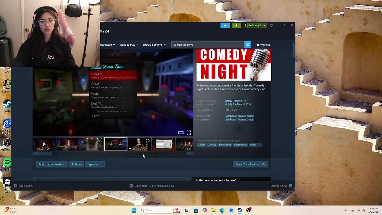Follow the Comedy Night game
Viewport: 382px width, 215px height.
76,164
